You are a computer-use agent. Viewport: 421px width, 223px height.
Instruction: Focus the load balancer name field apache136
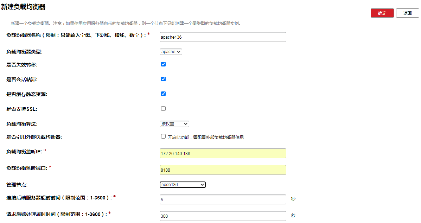click(x=223, y=37)
